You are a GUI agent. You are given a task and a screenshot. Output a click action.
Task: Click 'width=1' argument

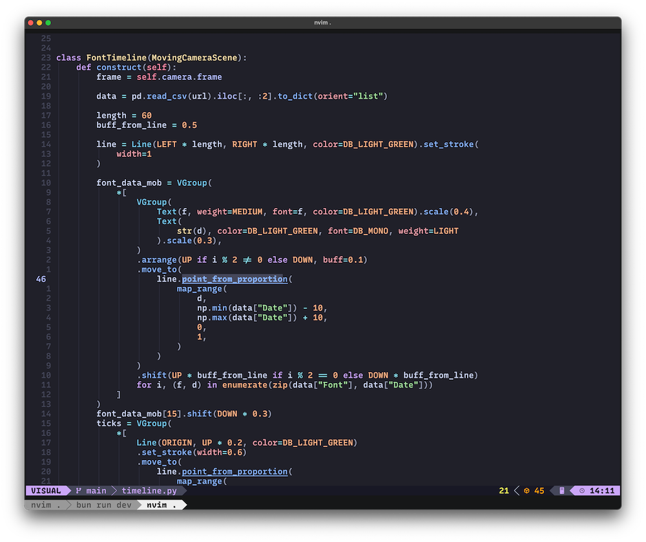click(134, 154)
